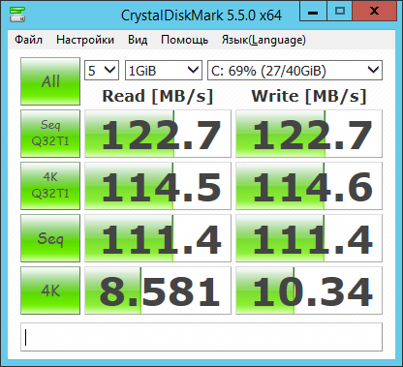Start the plain Seq test
403x367 pixels.
tap(50, 238)
